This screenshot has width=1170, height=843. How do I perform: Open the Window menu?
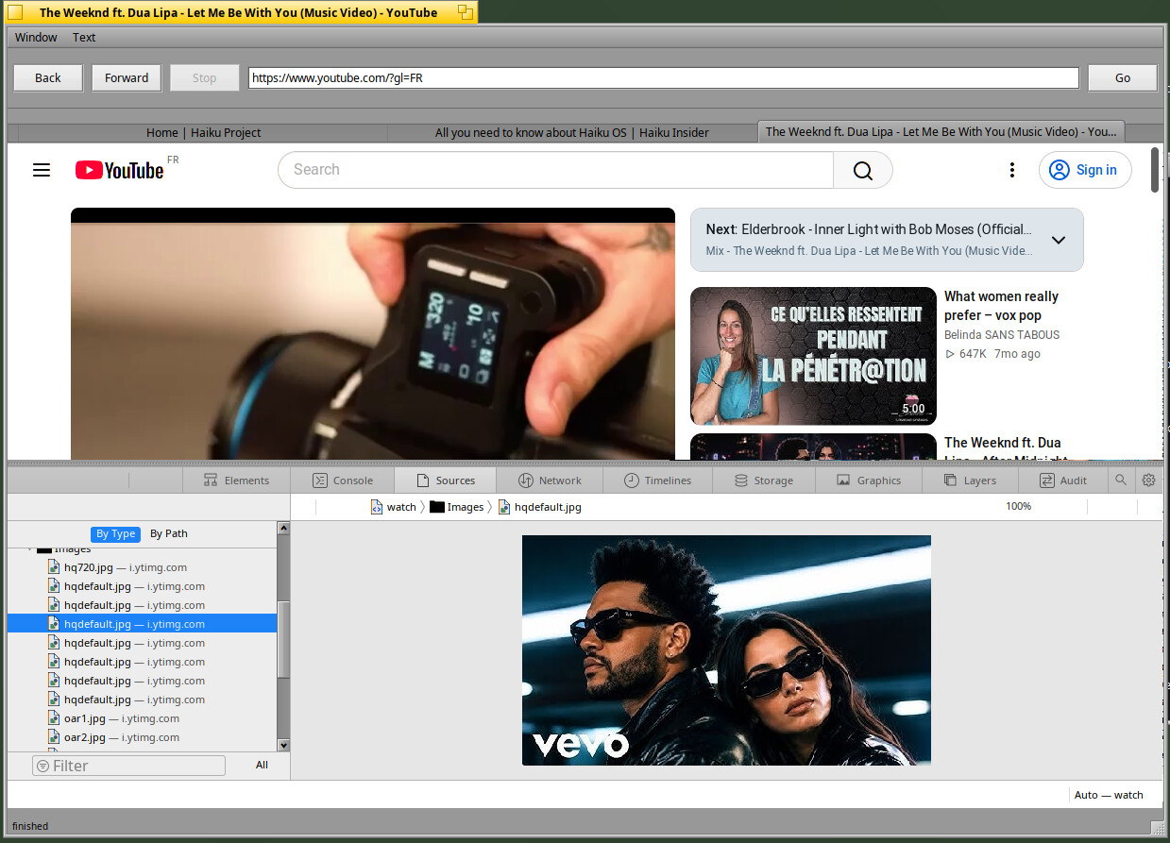[36, 38]
